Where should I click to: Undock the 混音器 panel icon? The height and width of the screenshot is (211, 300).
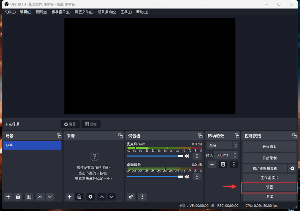[200, 136]
